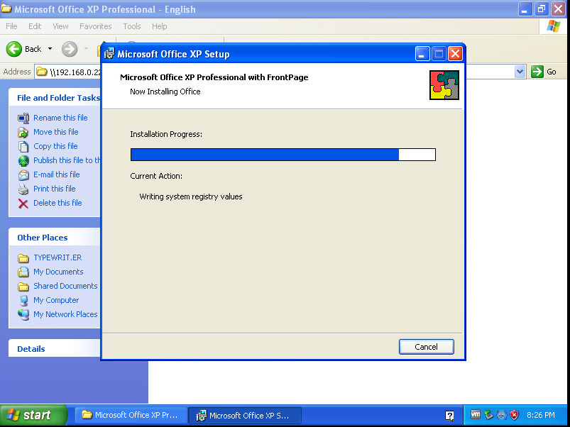Click the help question mark tray icon

[449, 416]
